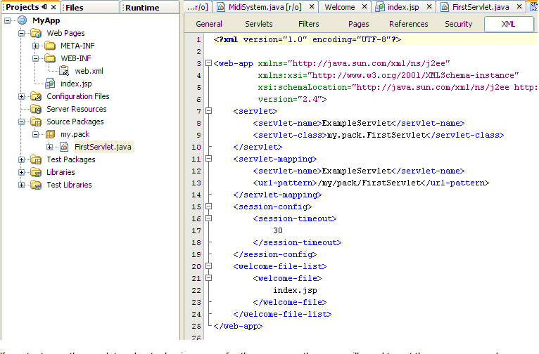Fold the web-app element on line 3

point(208,63)
